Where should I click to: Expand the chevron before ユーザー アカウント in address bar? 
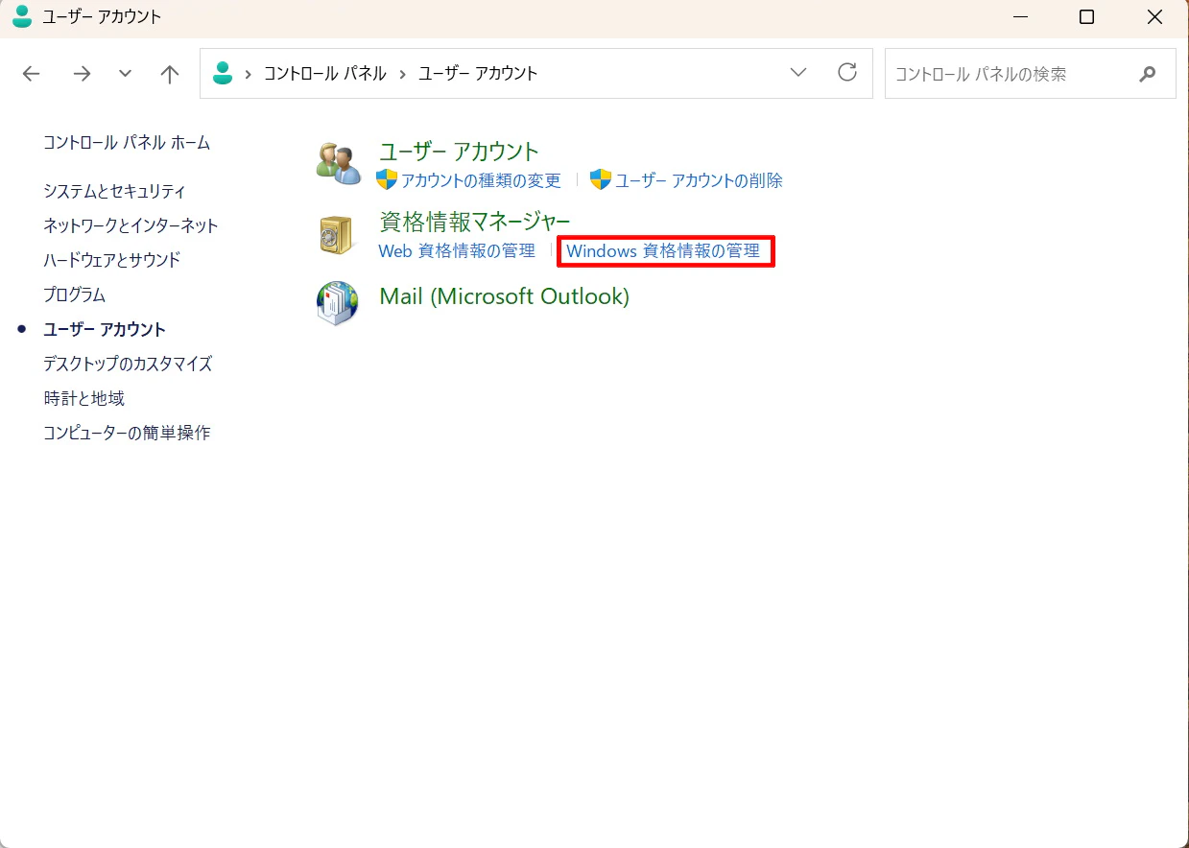[x=403, y=74]
